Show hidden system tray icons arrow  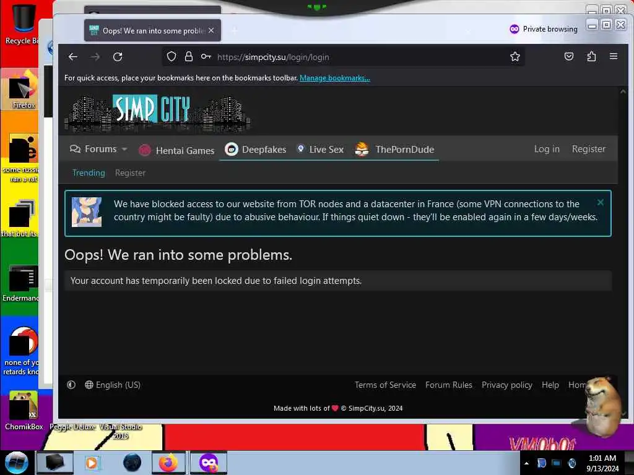[x=526, y=463]
